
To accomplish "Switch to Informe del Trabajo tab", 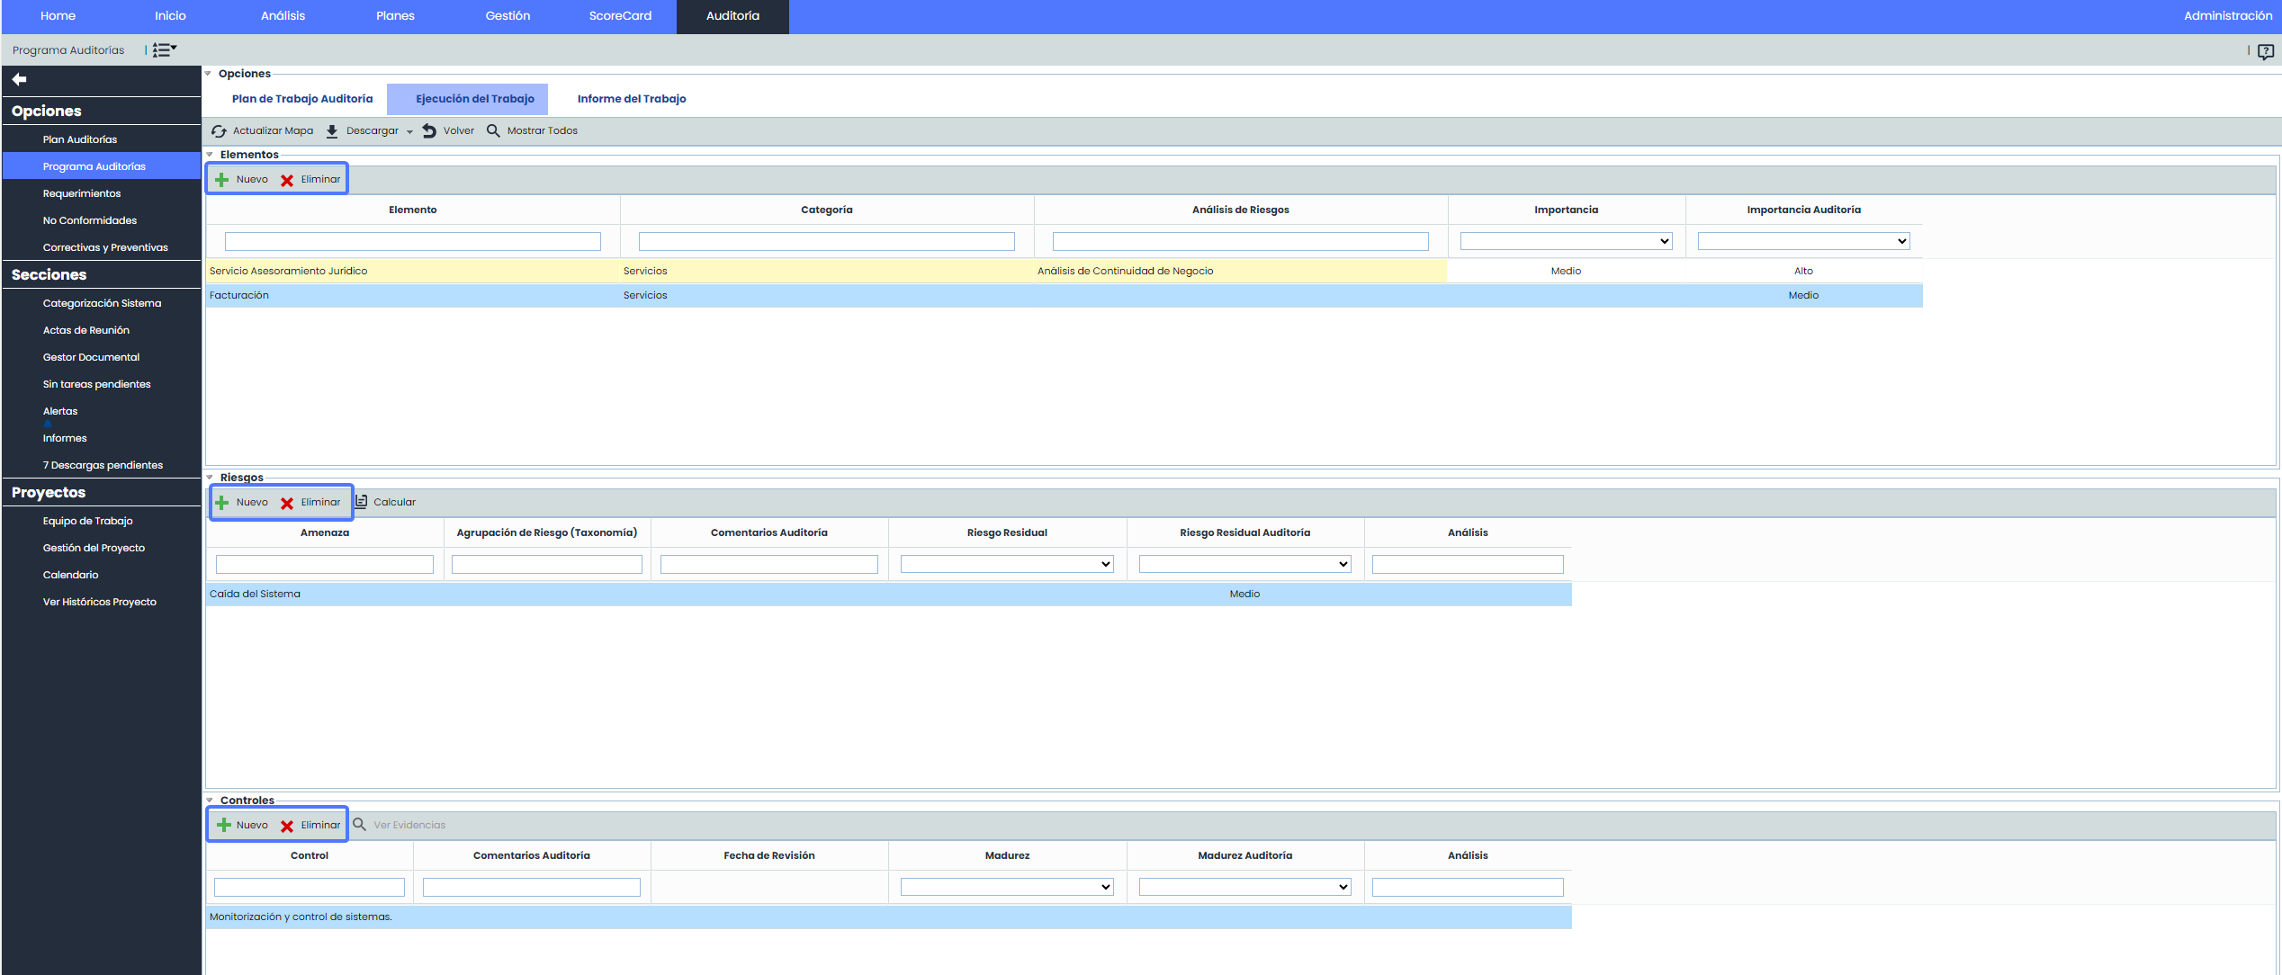I will coord(631,99).
